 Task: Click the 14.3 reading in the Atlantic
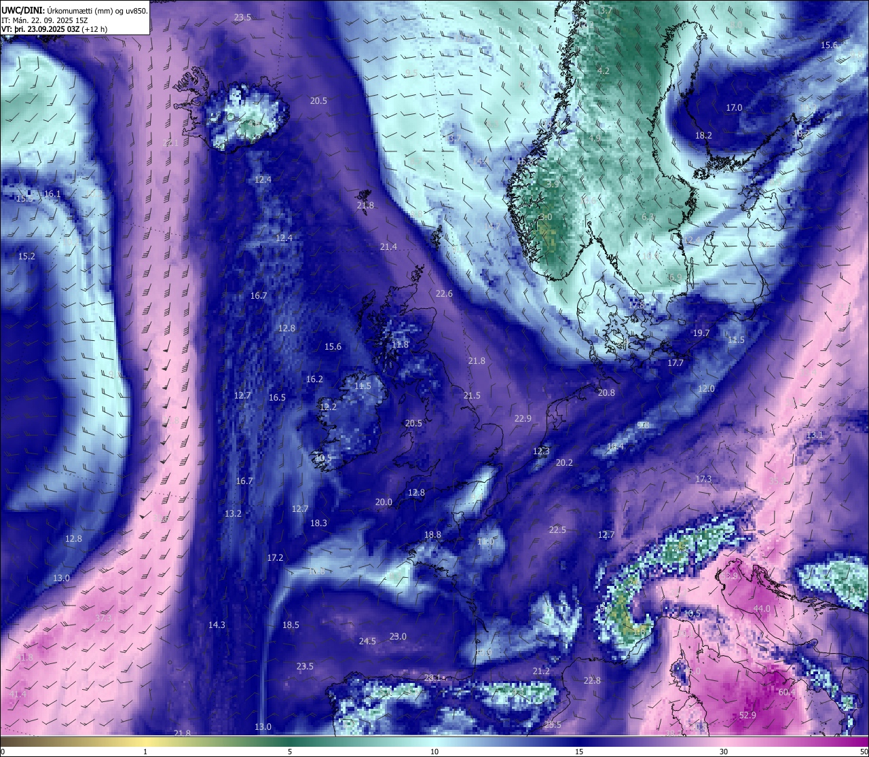pos(217,625)
